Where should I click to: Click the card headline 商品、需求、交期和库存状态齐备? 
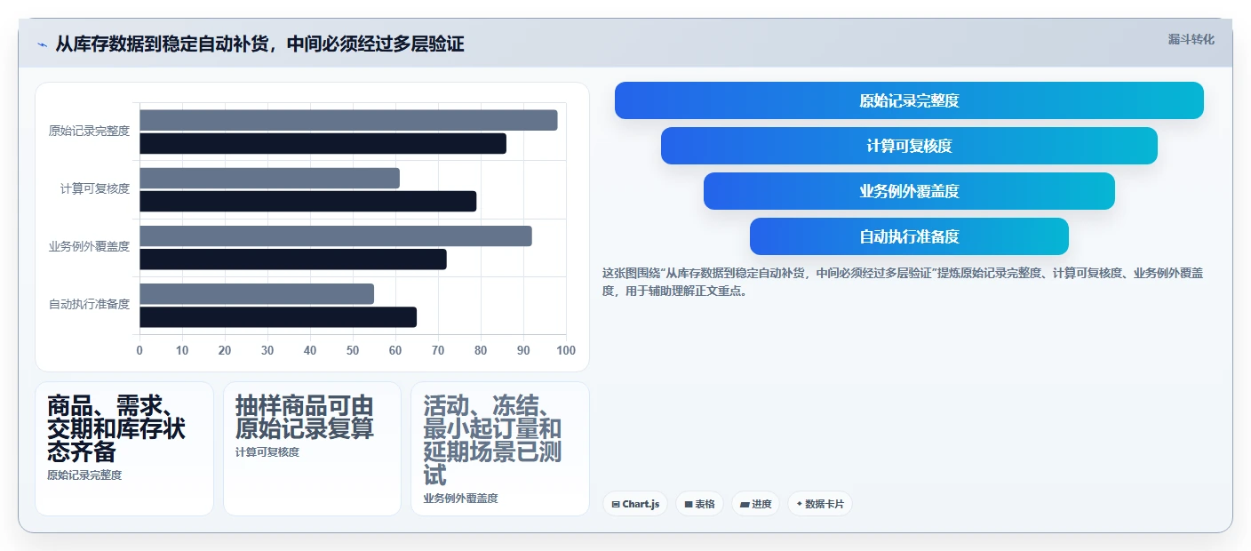pos(116,428)
